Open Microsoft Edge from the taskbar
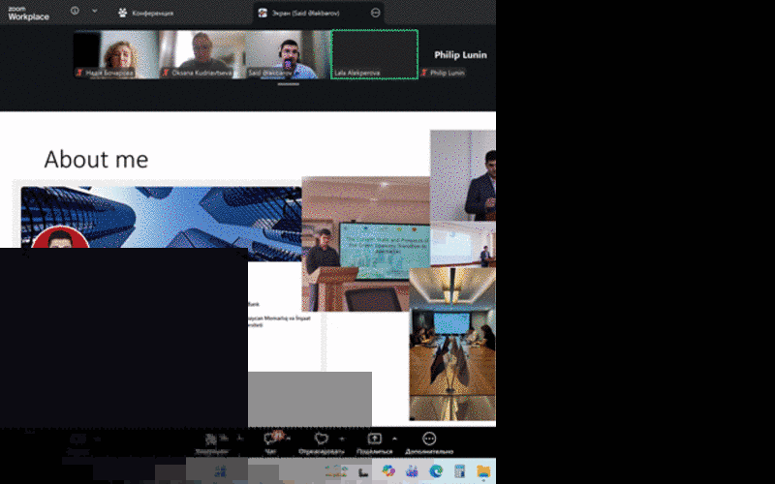The image size is (775, 484). [436, 470]
